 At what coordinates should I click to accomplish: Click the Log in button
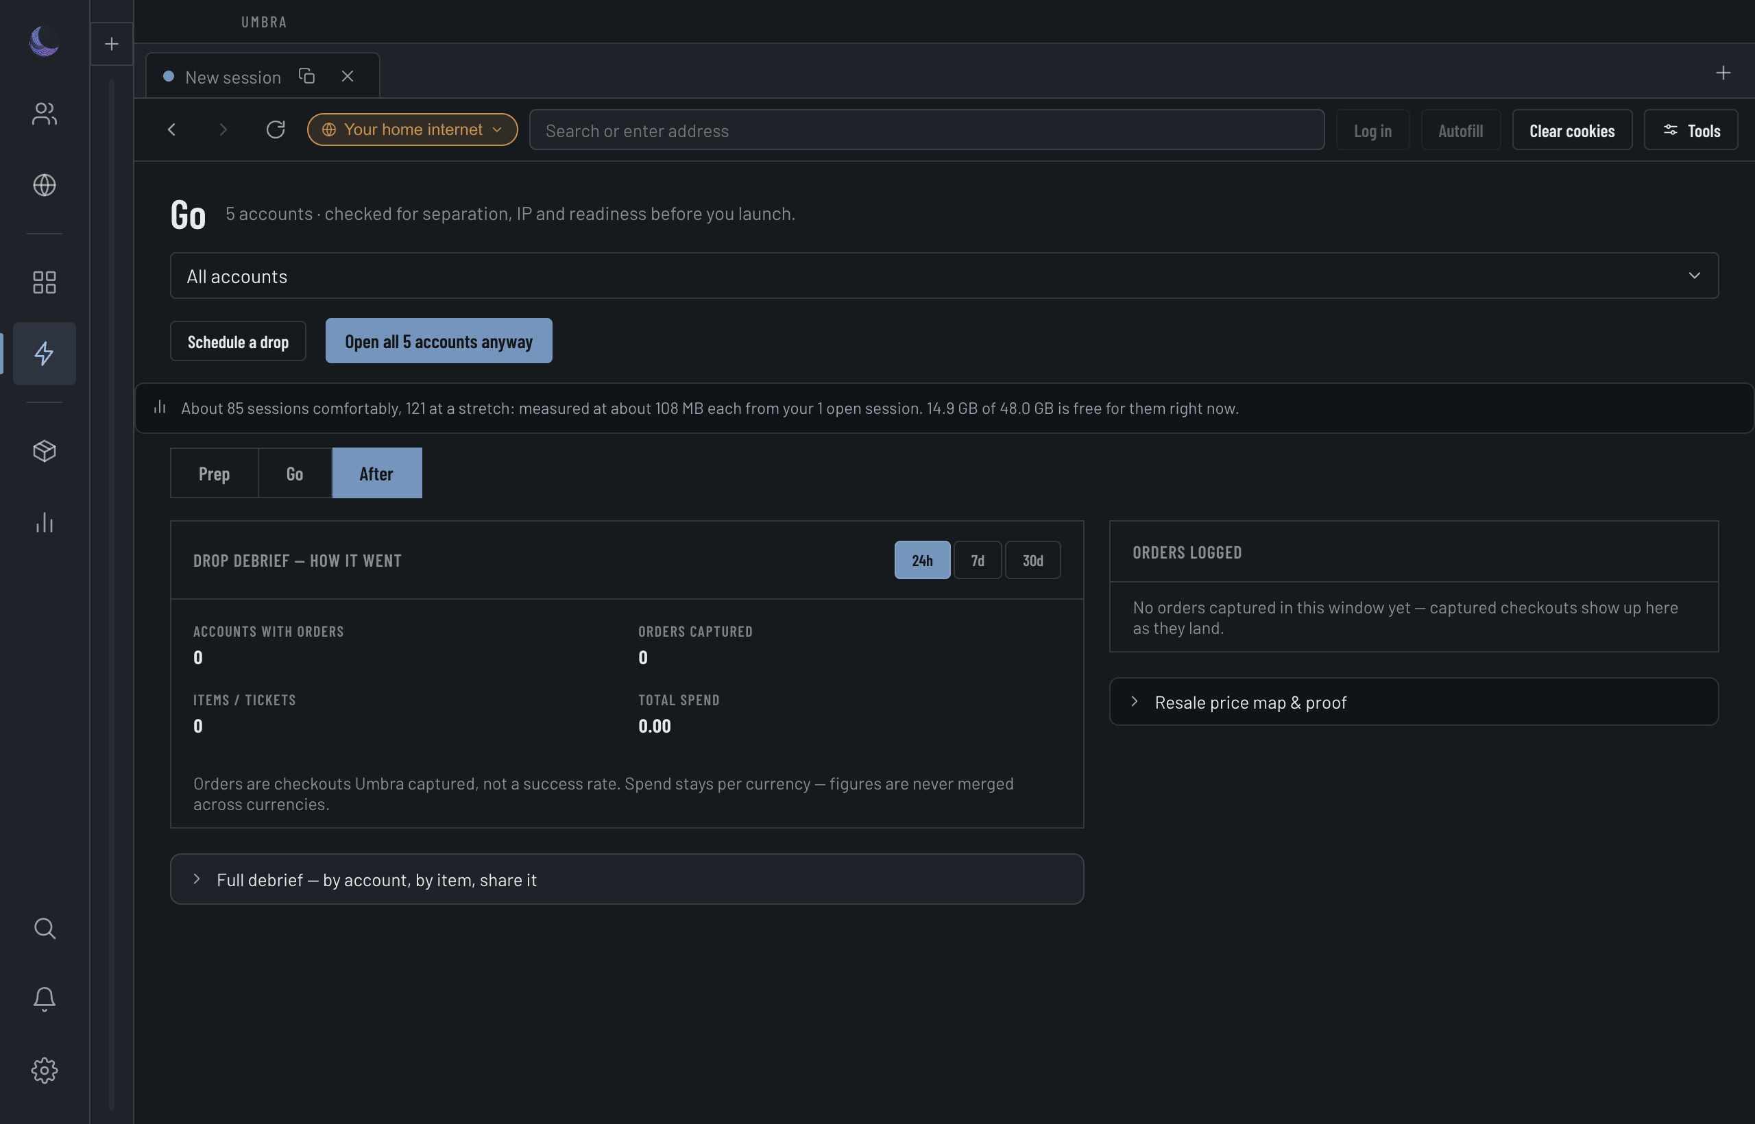[1372, 130]
